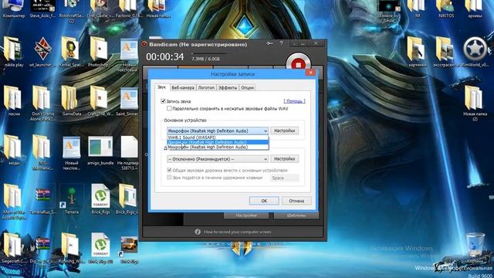
Task: Open the TerrariaRus WinRAR archive
Action: tap(42, 200)
